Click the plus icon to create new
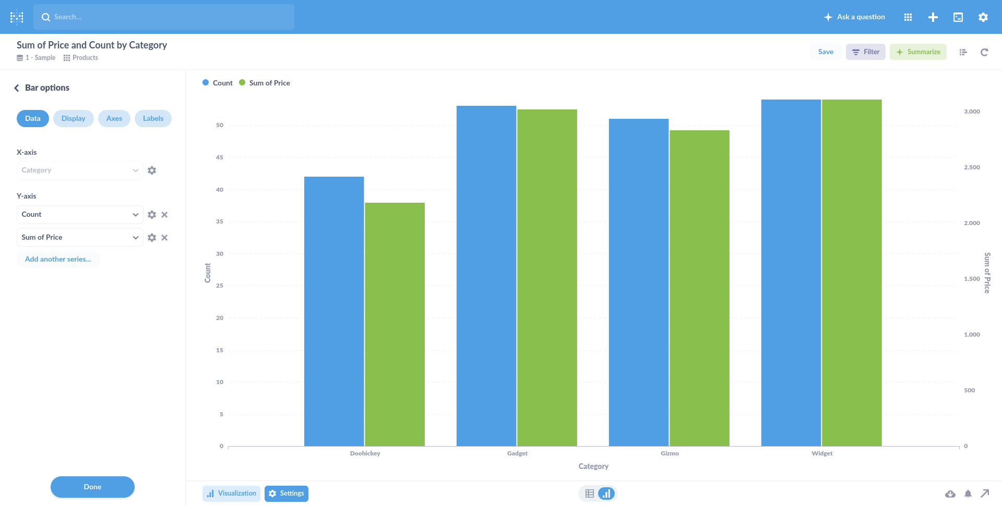1002x506 pixels. [933, 17]
